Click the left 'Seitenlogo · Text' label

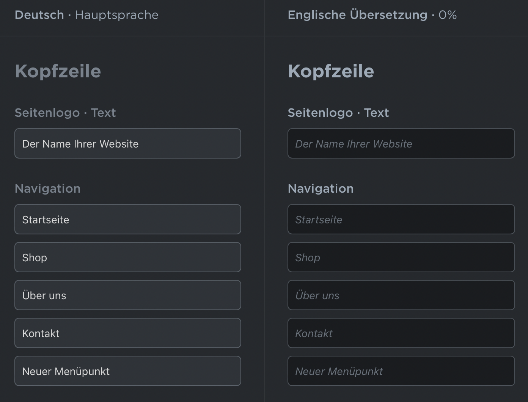pyautogui.click(x=65, y=113)
